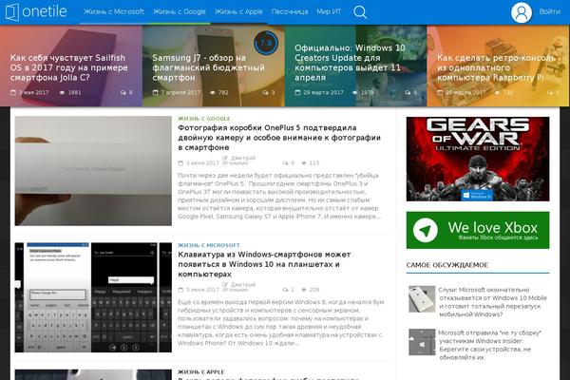Open the Жизнь с Apple menu item

tap(238, 11)
